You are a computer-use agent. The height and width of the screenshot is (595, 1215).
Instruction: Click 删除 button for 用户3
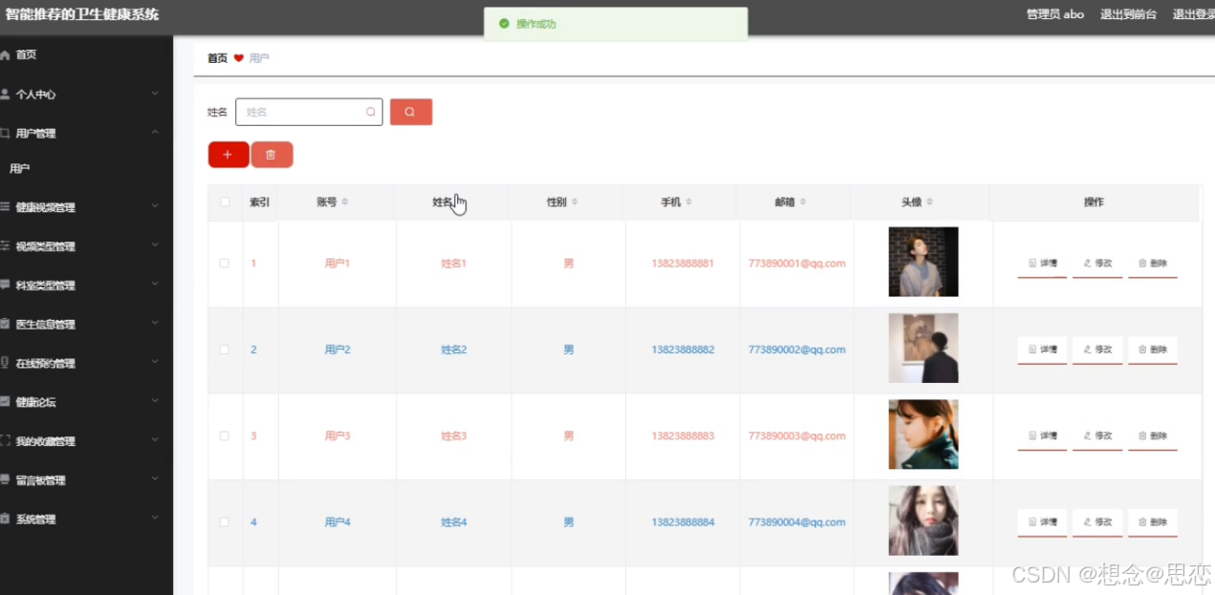pos(1153,436)
